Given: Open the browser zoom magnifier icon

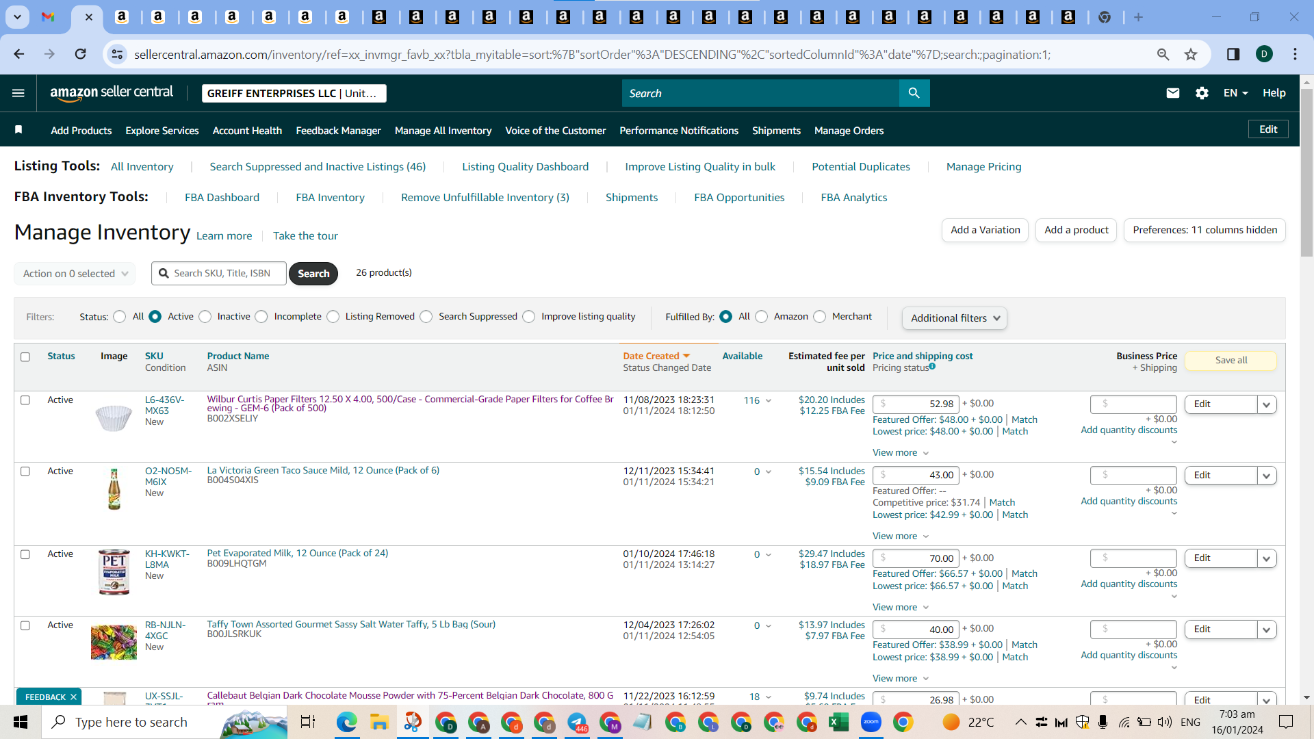Looking at the screenshot, I should click(1163, 54).
